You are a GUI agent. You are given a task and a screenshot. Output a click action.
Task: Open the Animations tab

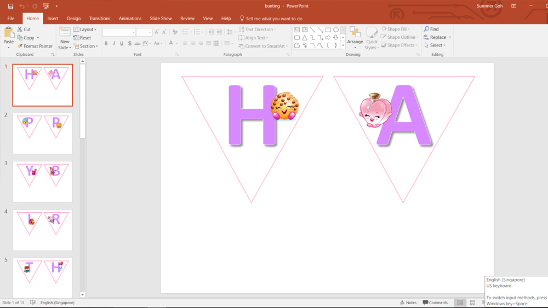point(130,19)
